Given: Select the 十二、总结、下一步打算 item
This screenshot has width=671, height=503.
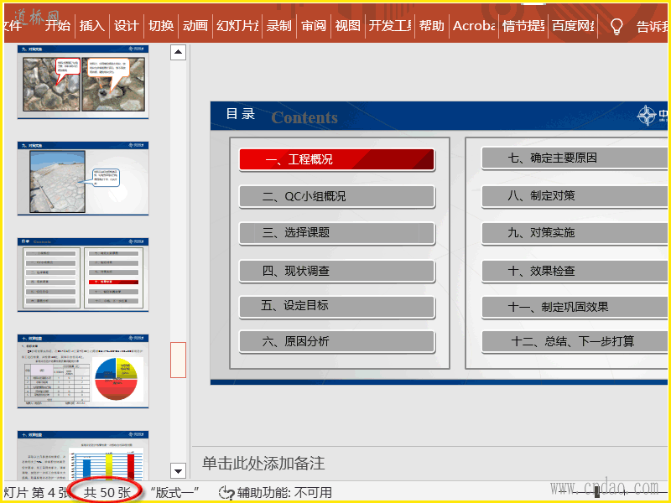Looking at the screenshot, I should coord(575,341).
